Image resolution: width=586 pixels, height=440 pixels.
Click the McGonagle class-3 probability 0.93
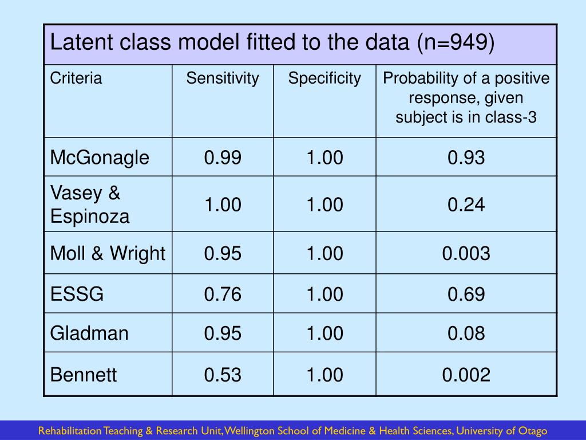[x=466, y=158]
